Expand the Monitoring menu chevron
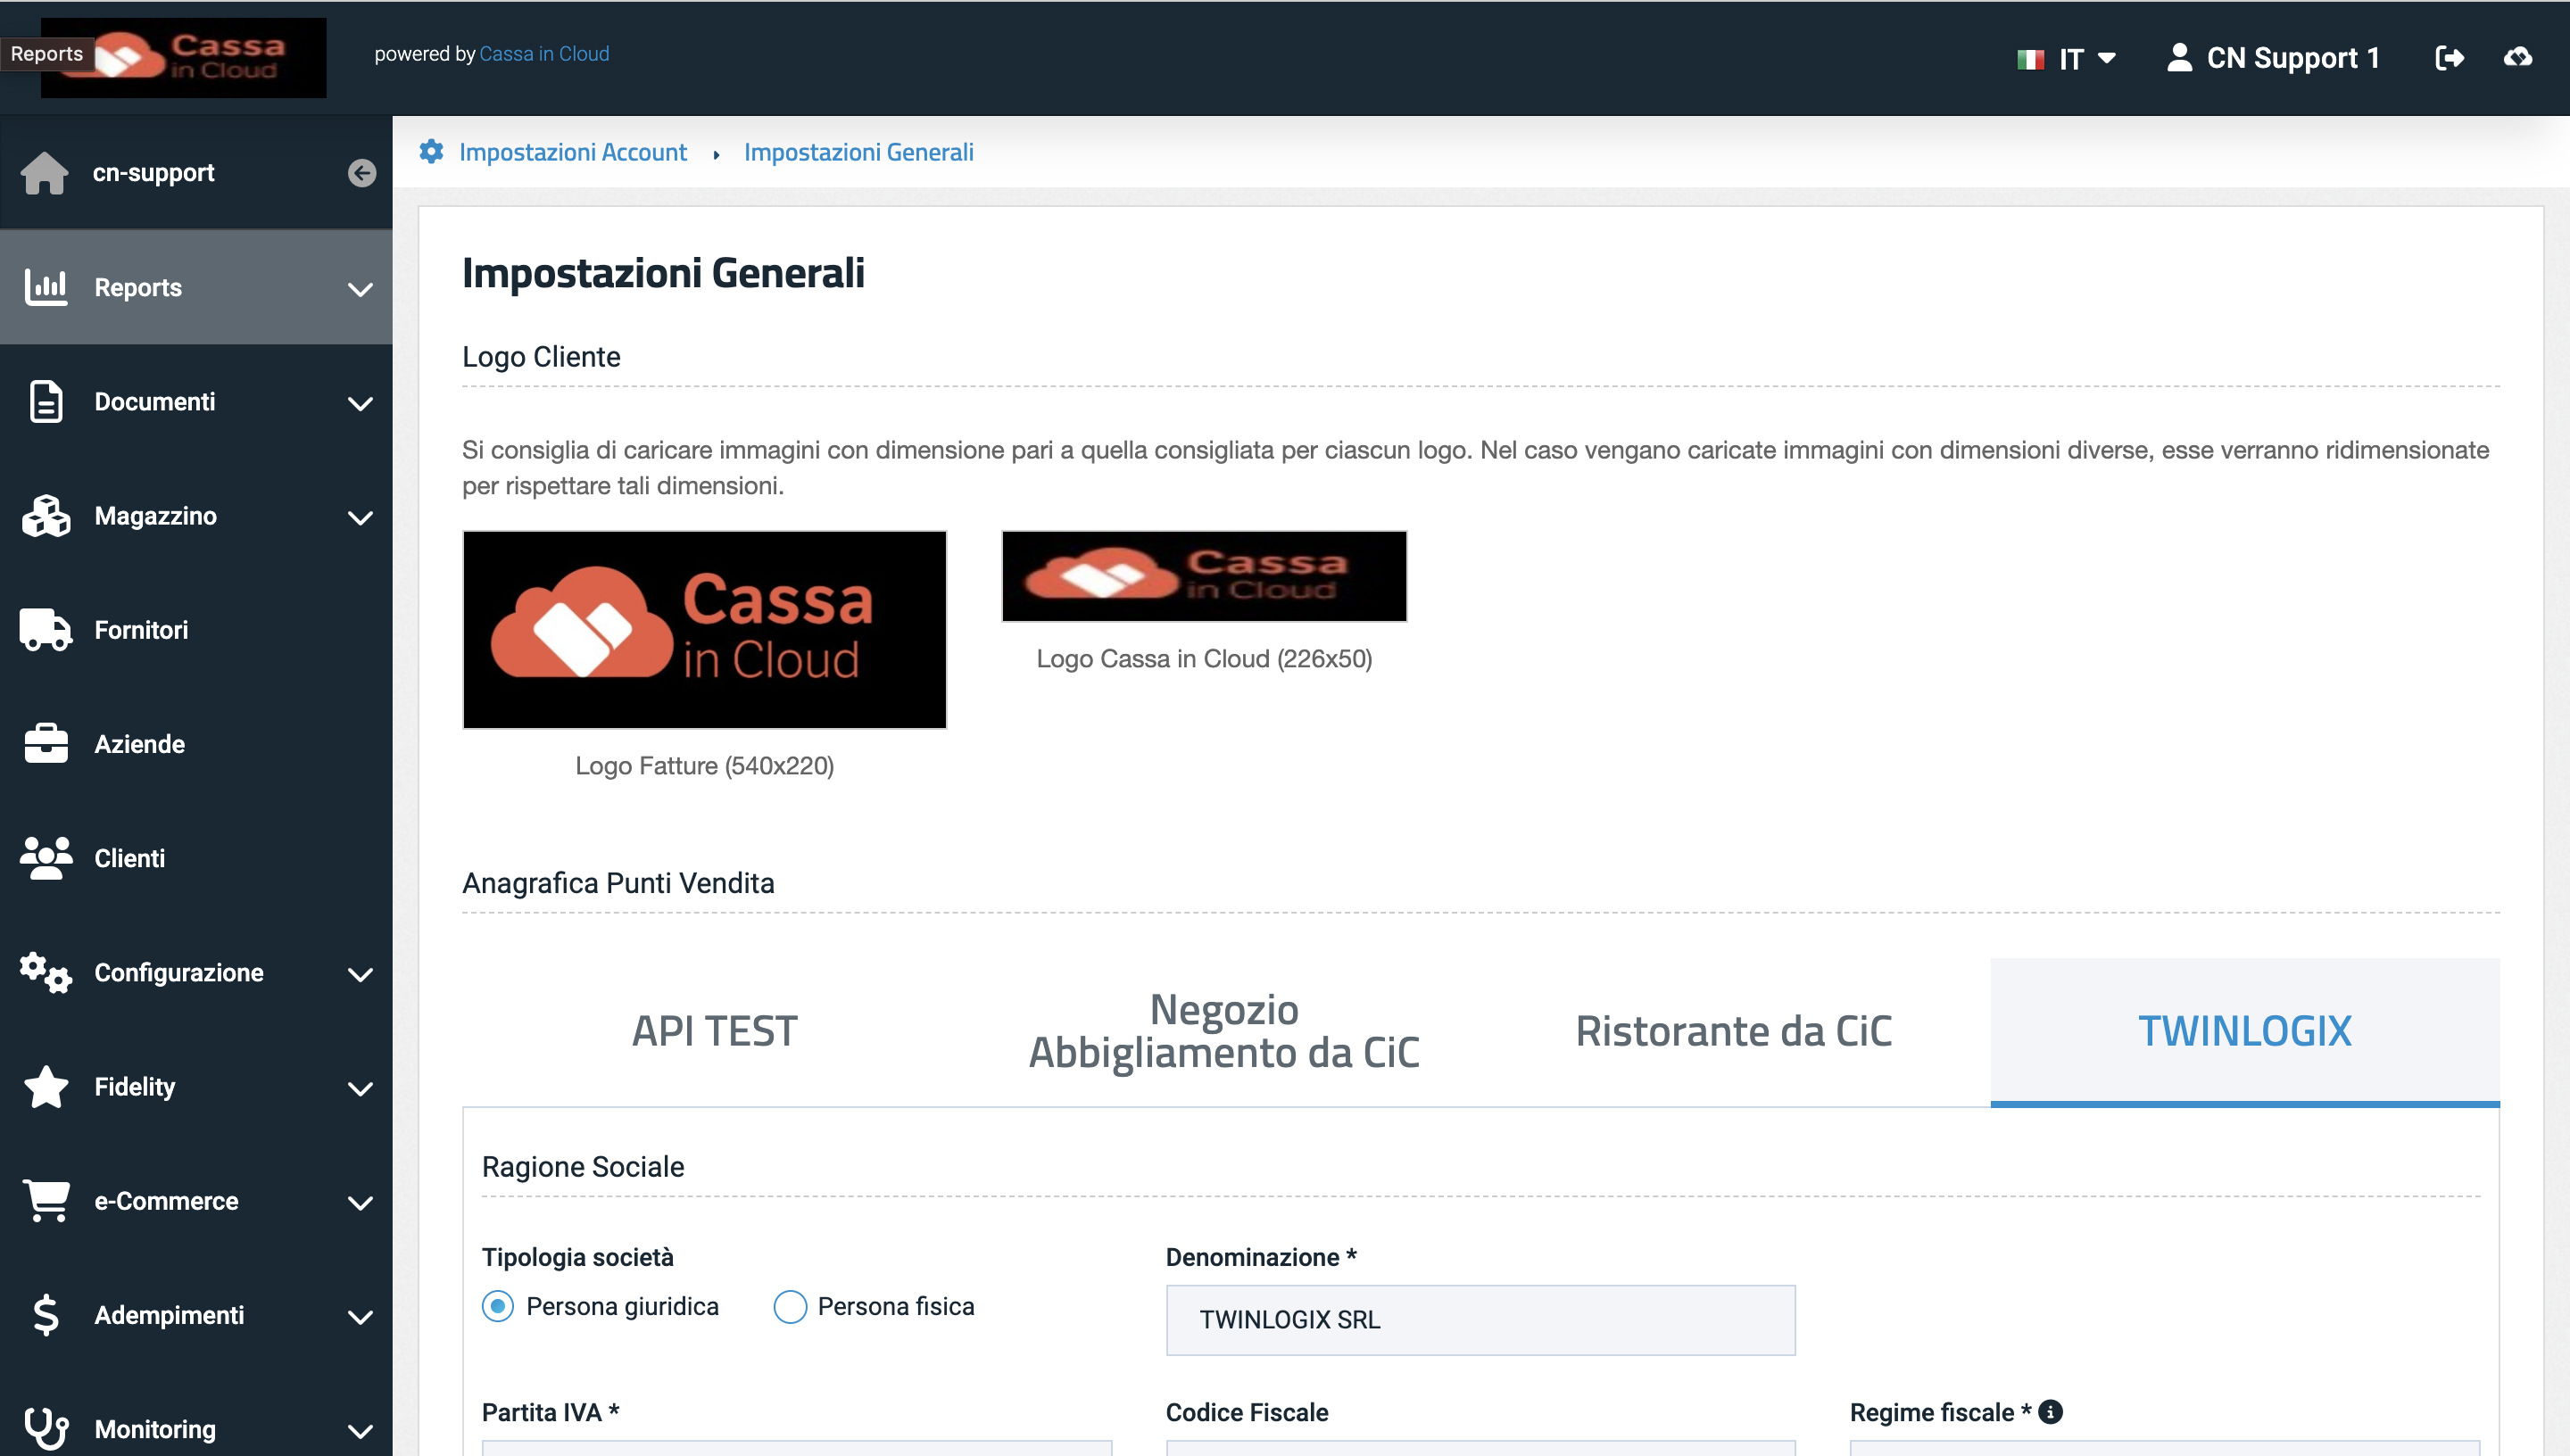 360,1431
